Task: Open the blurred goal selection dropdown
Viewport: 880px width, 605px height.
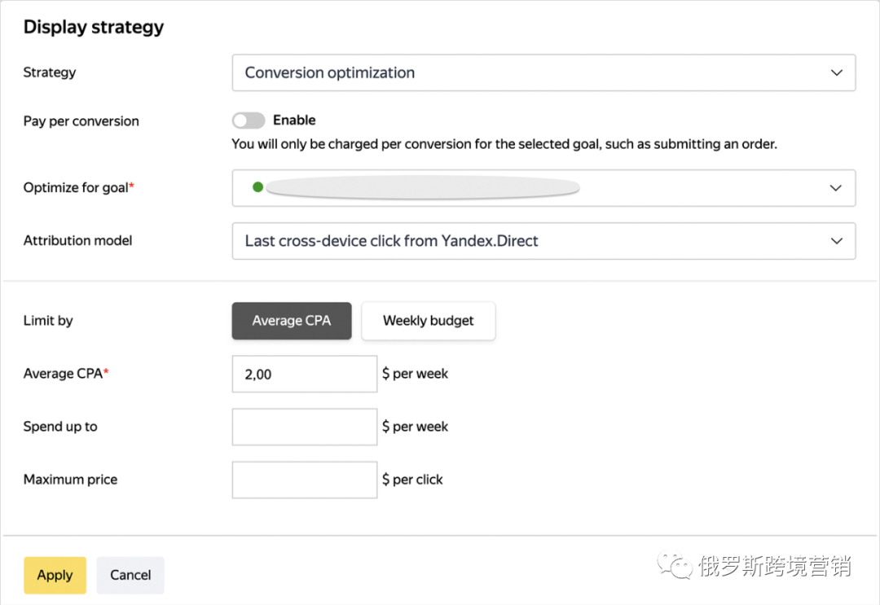Action: [x=538, y=188]
